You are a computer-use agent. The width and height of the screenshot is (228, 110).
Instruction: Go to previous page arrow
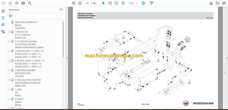pyautogui.click(x=73, y=3)
